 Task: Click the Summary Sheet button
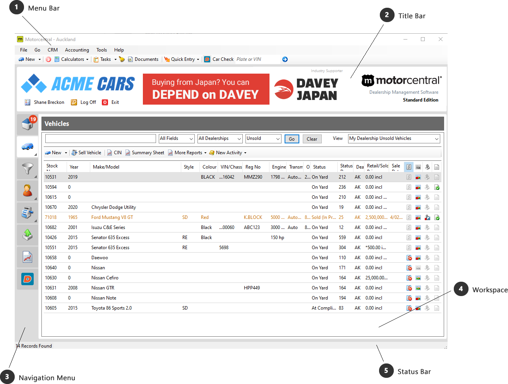(144, 153)
